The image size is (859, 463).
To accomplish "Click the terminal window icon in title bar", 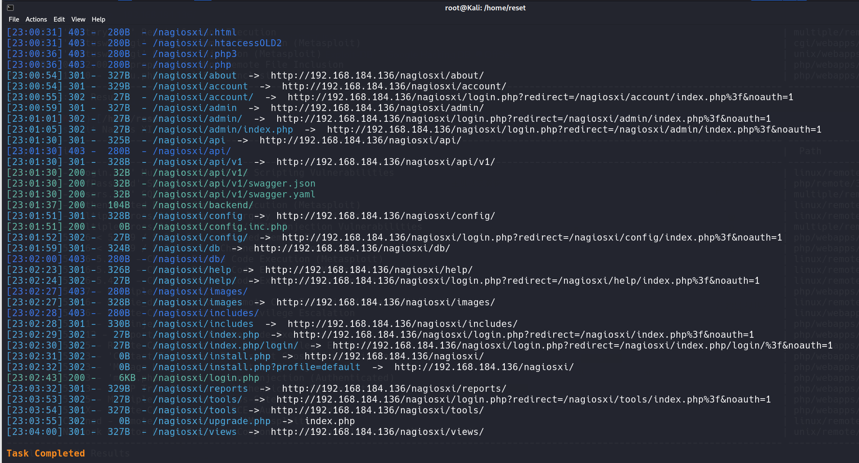I will point(10,7).
